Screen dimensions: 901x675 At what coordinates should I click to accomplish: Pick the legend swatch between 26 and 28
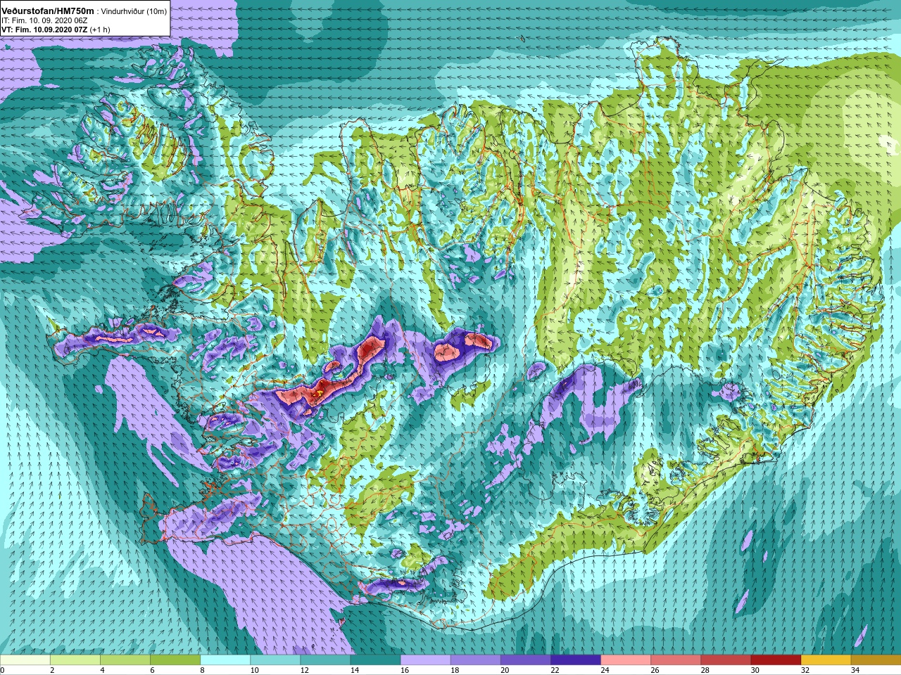coord(675,660)
